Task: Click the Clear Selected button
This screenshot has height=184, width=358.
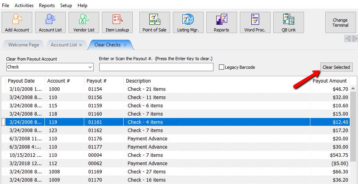Action: coord(336,67)
